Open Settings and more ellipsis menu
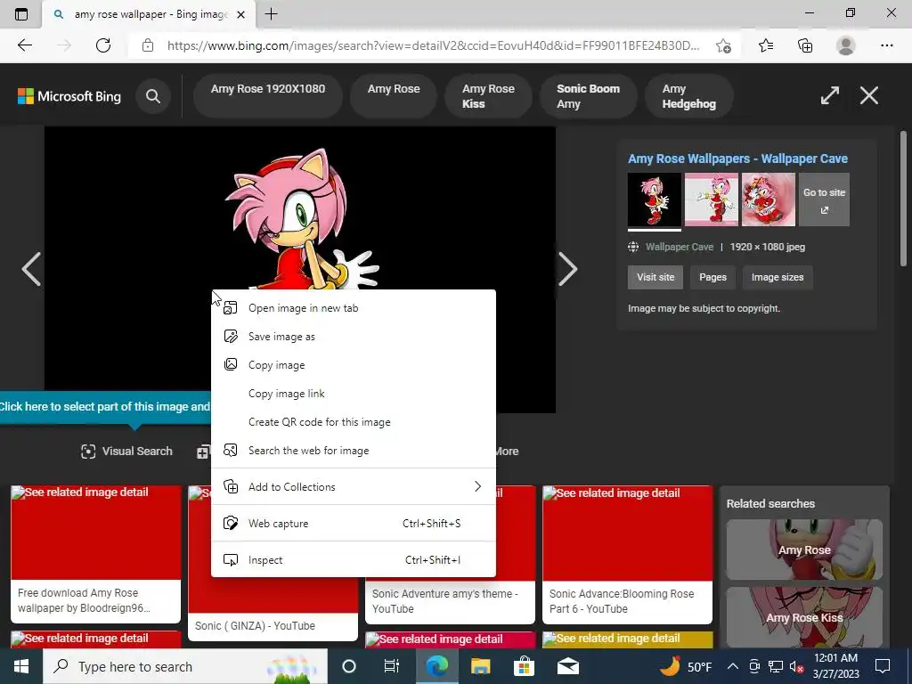This screenshot has height=684, width=912. (x=886, y=45)
